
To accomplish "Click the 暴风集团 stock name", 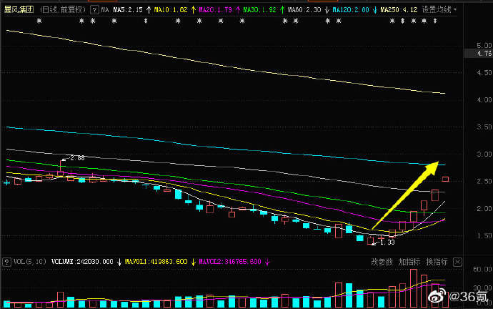I will (19, 9).
